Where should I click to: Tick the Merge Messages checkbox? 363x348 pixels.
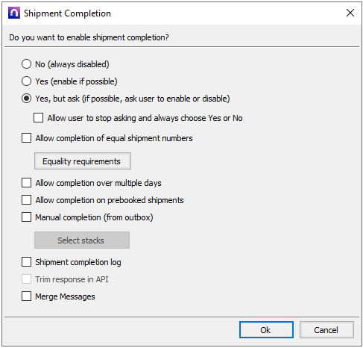tap(26, 296)
